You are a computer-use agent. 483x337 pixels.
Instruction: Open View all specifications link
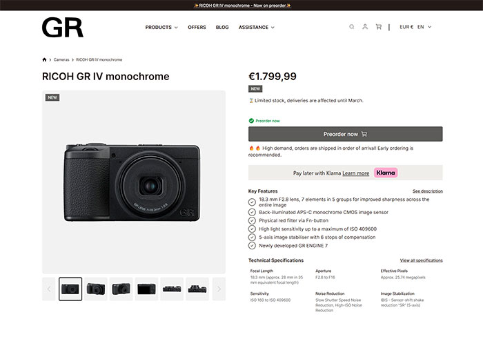421,260
